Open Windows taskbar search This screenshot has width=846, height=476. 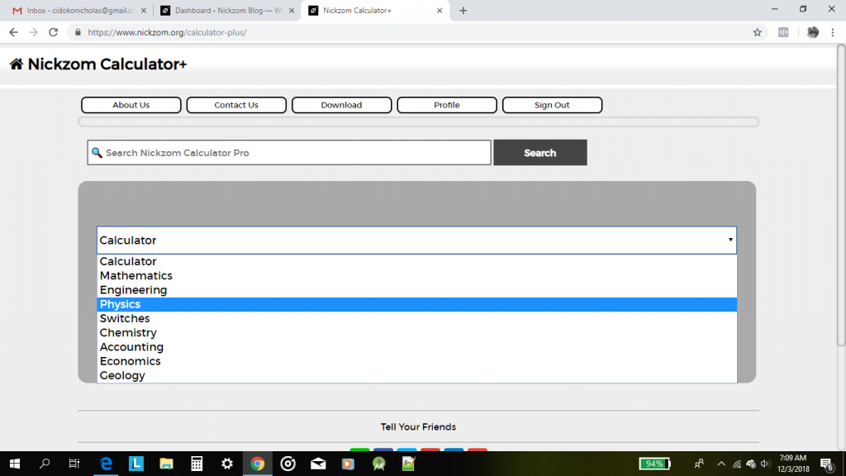pos(45,464)
